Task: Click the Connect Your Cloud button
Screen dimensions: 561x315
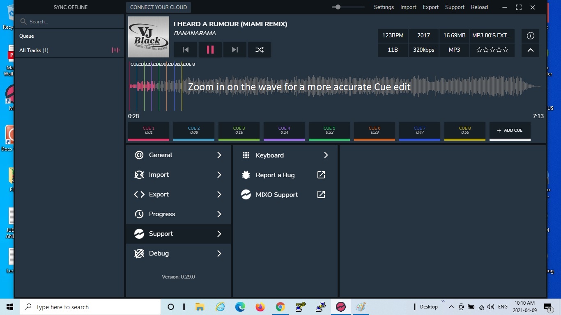Action: click(159, 7)
